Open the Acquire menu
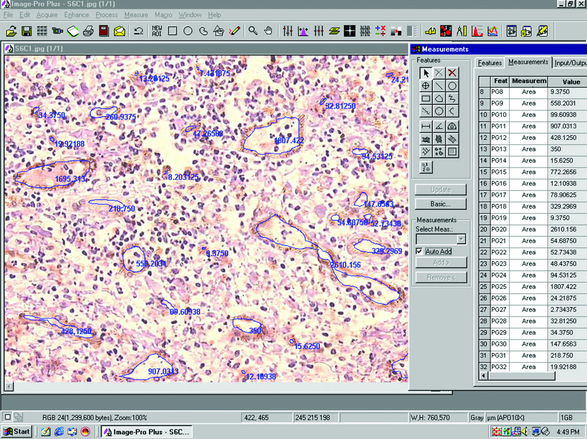Screen dimensions: 587x439 [47, 15]
